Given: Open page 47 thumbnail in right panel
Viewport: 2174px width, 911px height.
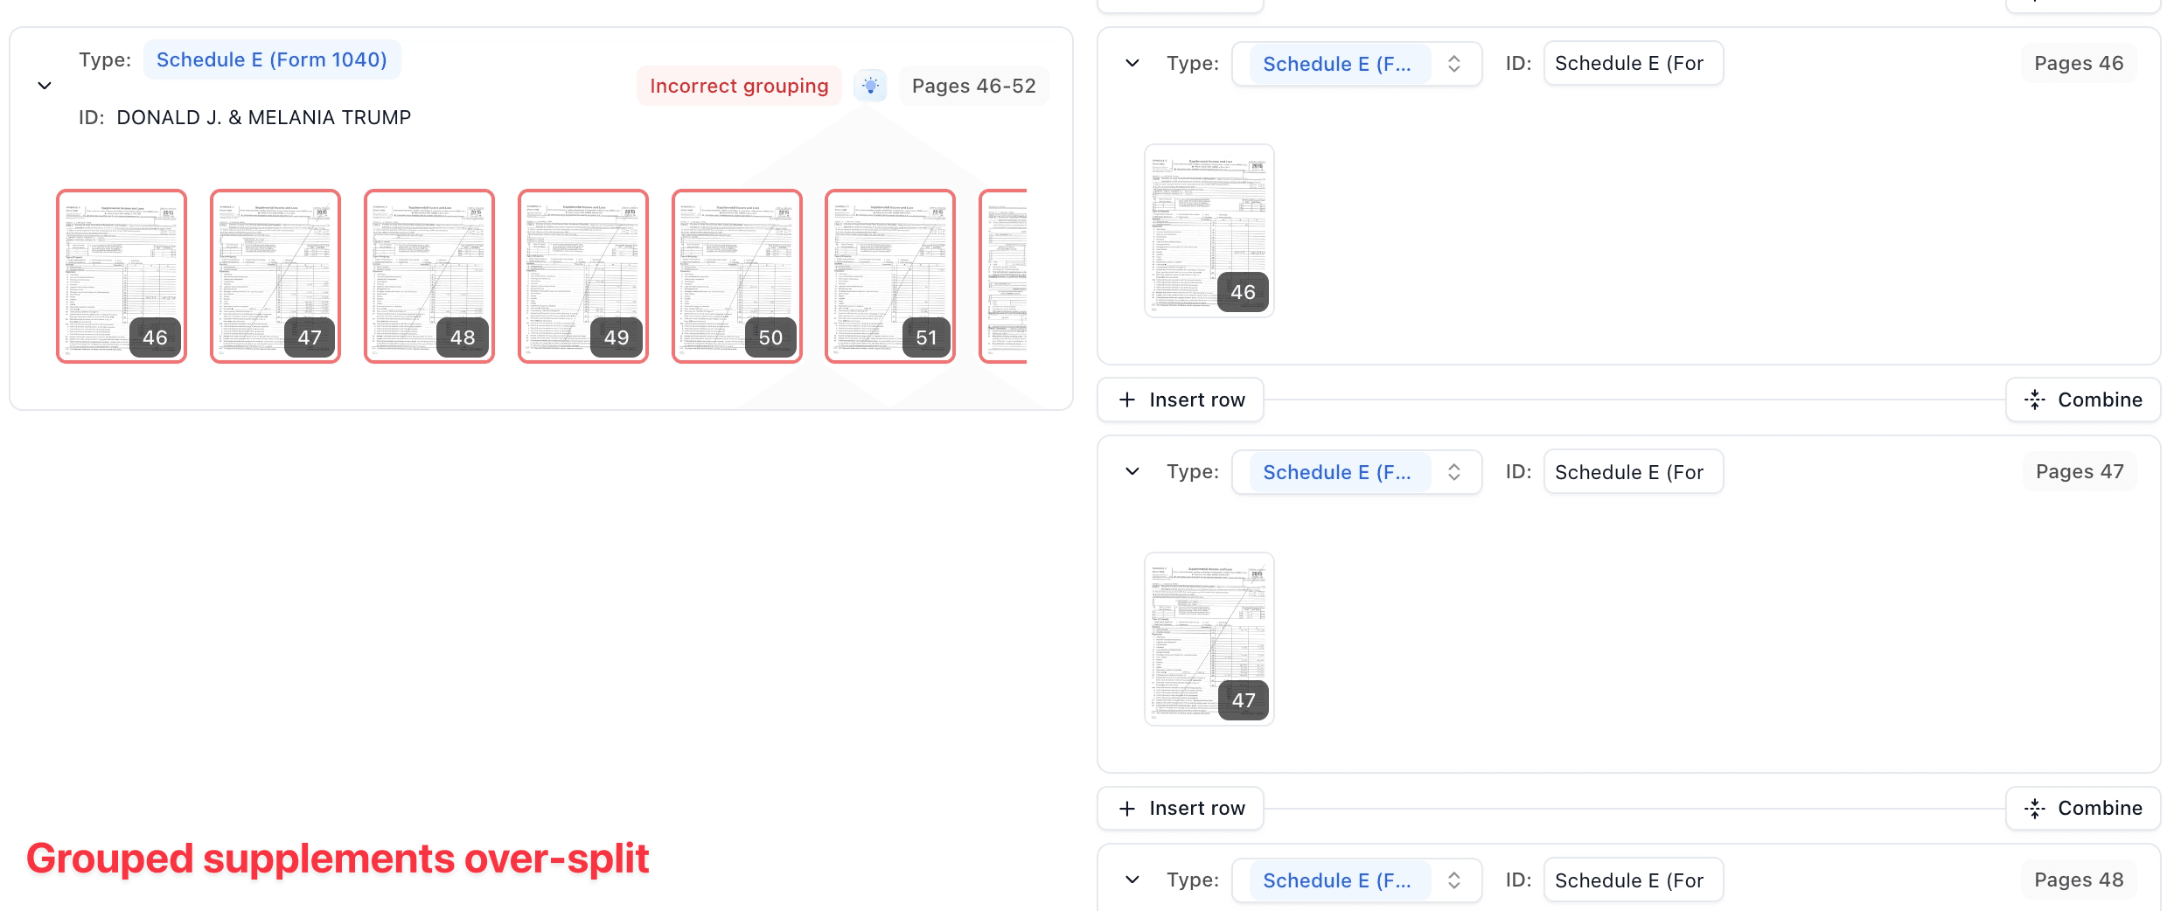Looking at the screenshot, I should [1209, 639].
